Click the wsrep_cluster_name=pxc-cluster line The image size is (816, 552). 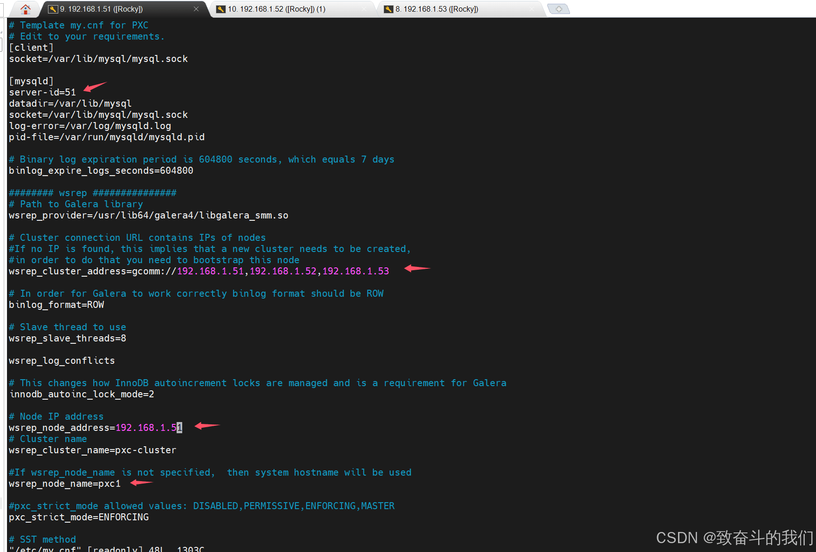93,450
